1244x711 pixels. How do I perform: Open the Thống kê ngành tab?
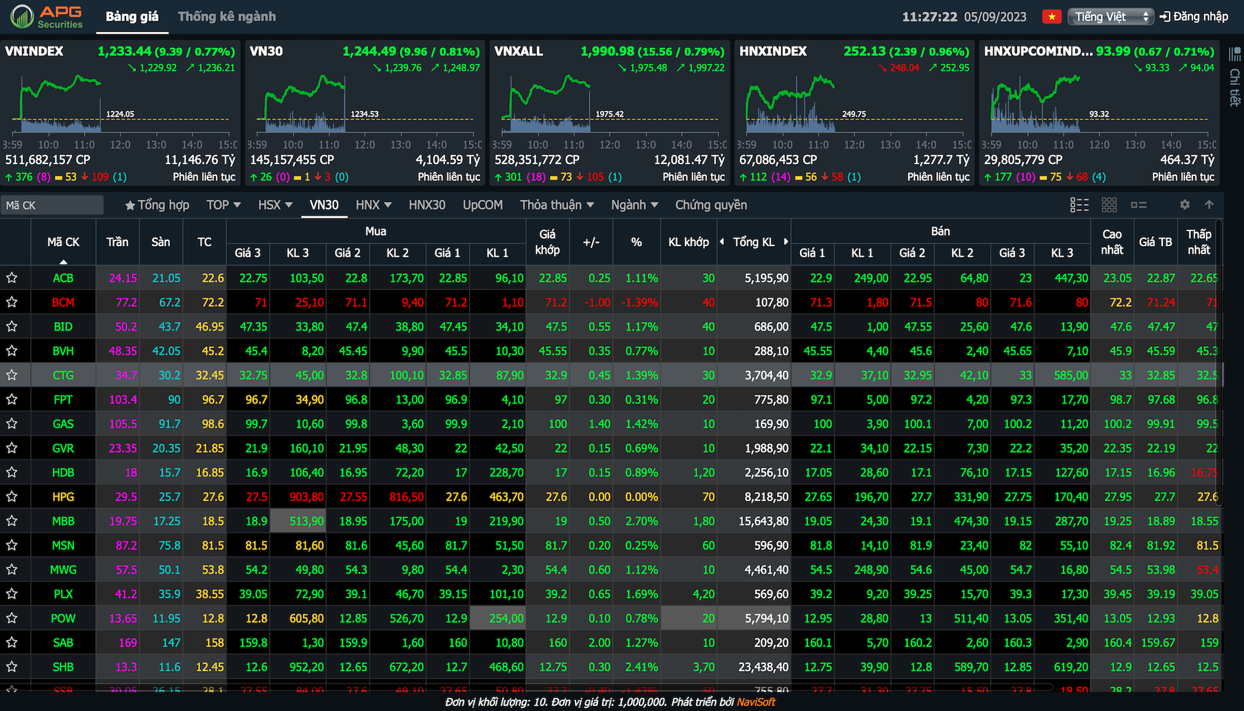[x=227, y=17]
